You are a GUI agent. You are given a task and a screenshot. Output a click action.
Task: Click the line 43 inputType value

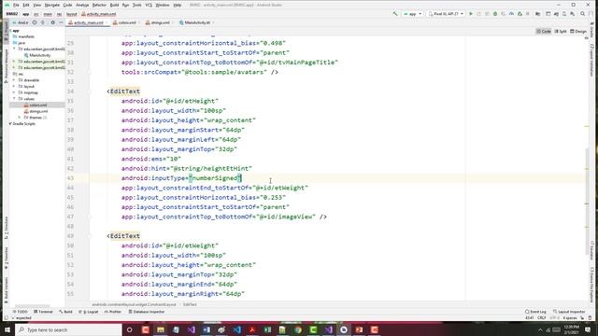click(215, 178)
